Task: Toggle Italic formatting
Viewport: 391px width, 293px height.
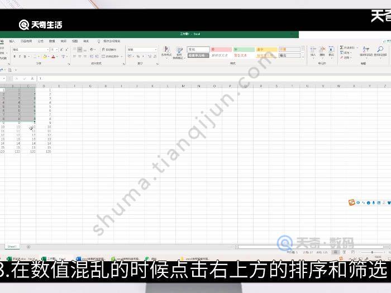Action: click(x=20, y=56)
